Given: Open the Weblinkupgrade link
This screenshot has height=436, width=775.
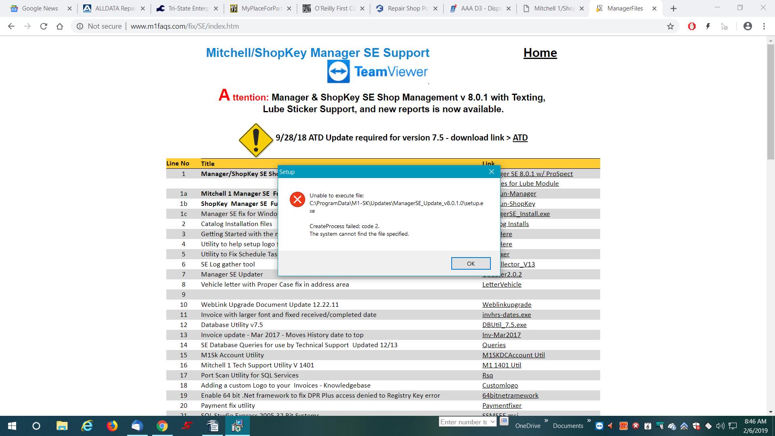Looking at the screenshot, I should pyautogui.click(x=507, y=304).
